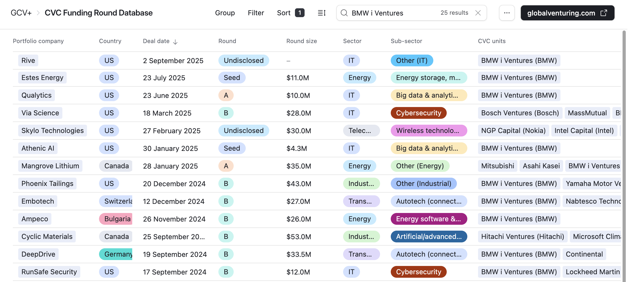Image resolution: width=637 pixels, height=282 pixels.
Task: Select the teal Germany country tag
Action: point(116,254)
